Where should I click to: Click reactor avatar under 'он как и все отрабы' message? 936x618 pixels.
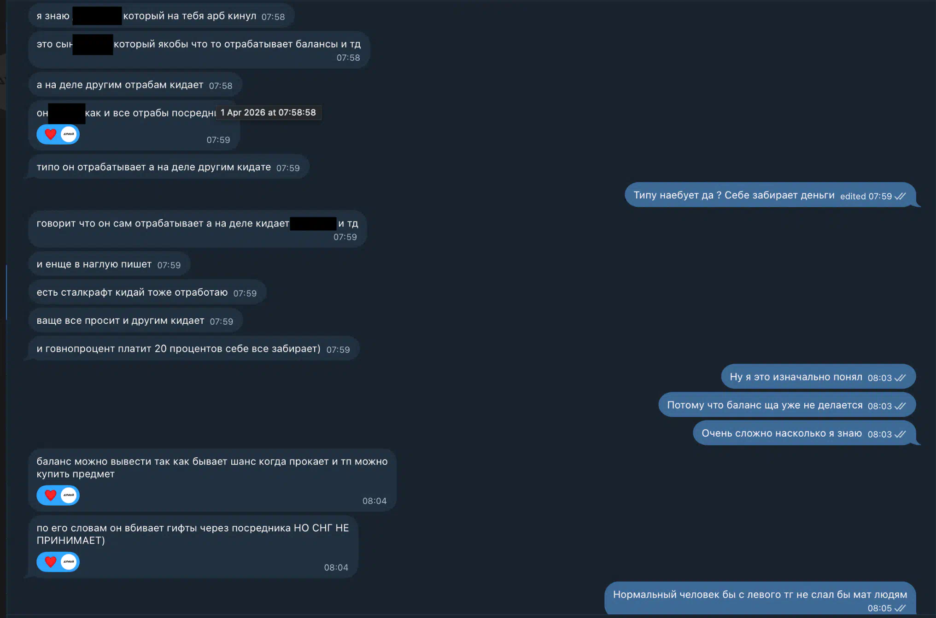(x=69, y=134)
